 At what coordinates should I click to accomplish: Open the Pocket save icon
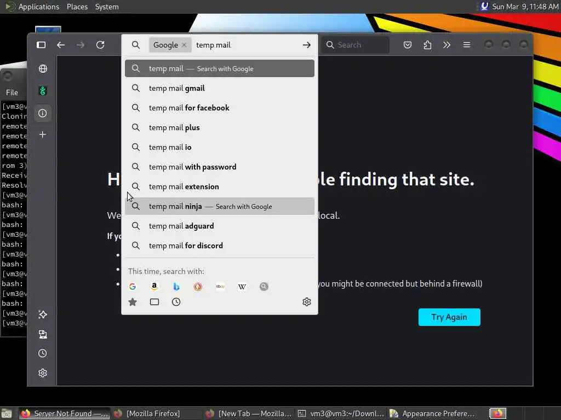(408, 45)
